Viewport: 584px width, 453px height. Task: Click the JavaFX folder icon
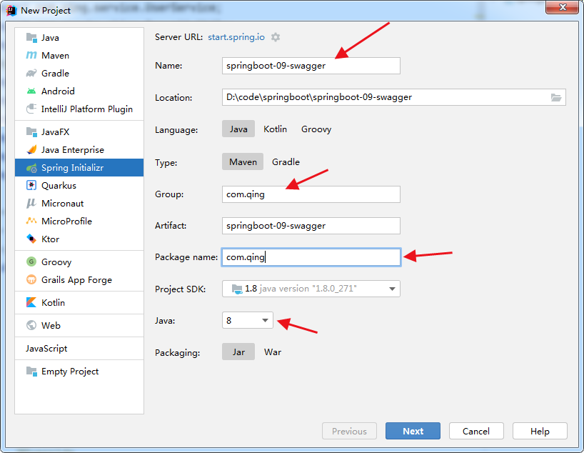31,131
